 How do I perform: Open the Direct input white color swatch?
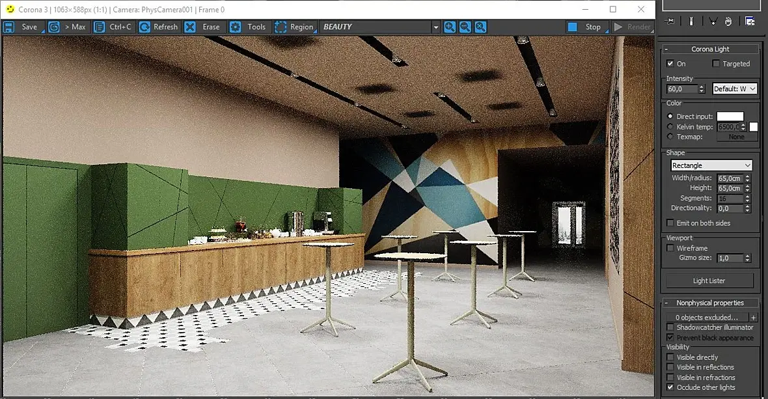[x=730, y=116]
